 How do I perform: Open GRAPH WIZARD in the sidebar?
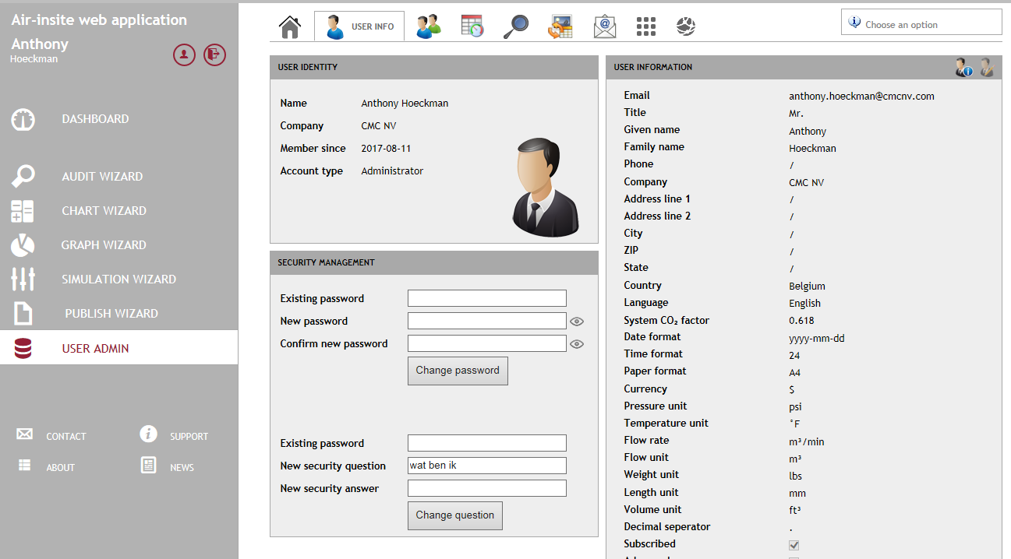tap(104, 245)
